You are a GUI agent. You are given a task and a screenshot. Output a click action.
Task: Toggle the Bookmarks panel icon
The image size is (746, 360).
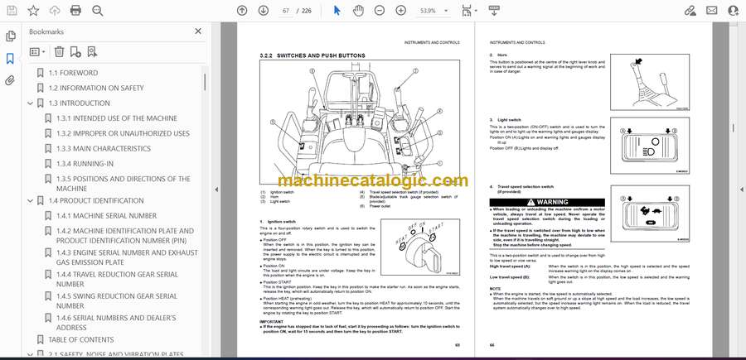(x=10, y=59)
